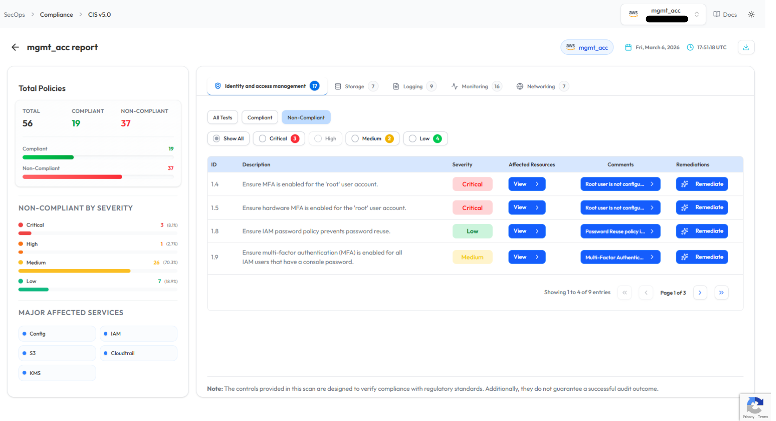
Task: Click the calendar icon beside the date
Action: click(x=628, y=47)
